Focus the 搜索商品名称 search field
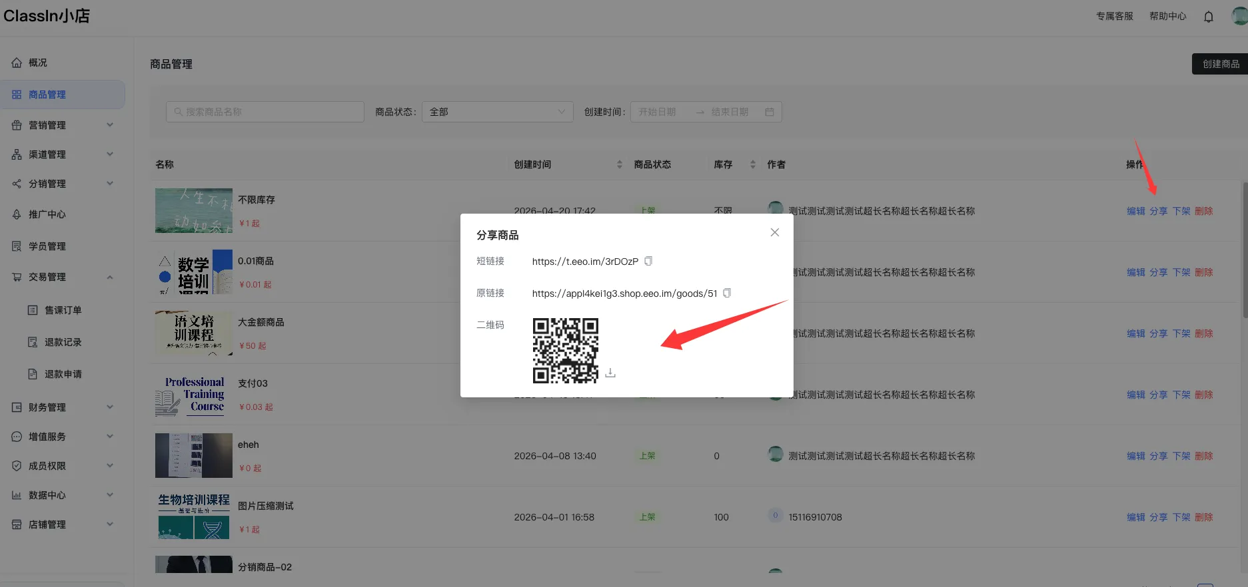The height and width of the screenshot is (587, 1248). click(265, 112)
